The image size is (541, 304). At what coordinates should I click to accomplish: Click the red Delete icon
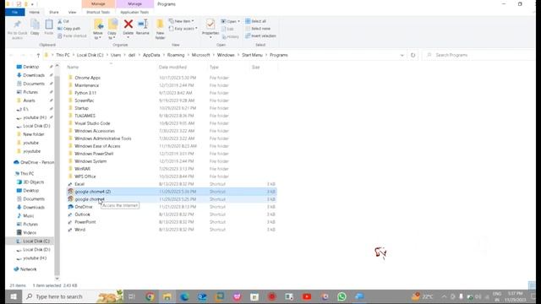coord(128,24)
